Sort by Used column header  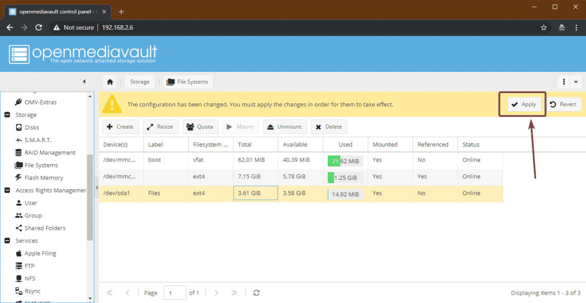coord(345,145)
